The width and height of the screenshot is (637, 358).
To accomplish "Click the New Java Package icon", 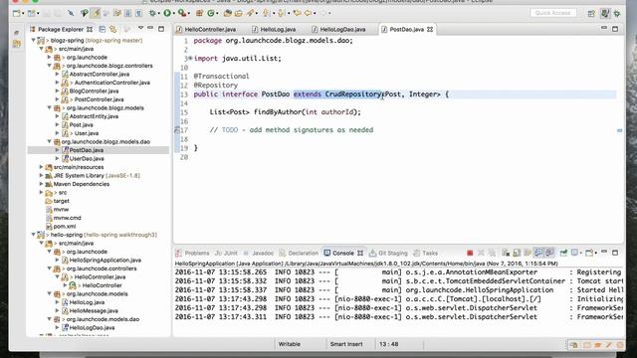I will [x=199, y=13].
